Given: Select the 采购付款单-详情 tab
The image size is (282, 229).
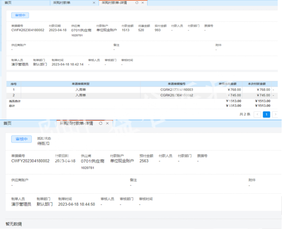Looking at the screenshot, I should 114,3.
